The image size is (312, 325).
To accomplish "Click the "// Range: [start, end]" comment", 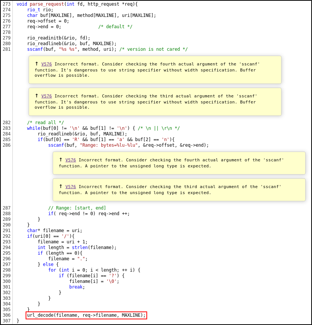I will tap(77, 208).
